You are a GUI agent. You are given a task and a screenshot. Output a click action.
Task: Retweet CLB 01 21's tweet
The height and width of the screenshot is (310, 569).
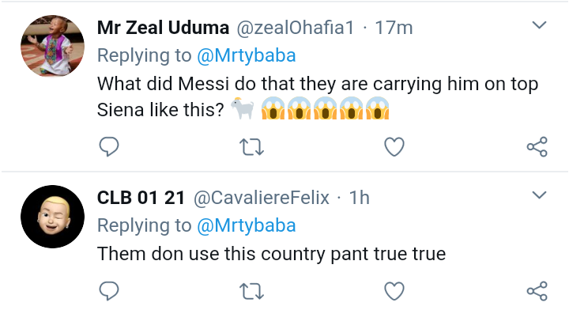pos(251,291)
